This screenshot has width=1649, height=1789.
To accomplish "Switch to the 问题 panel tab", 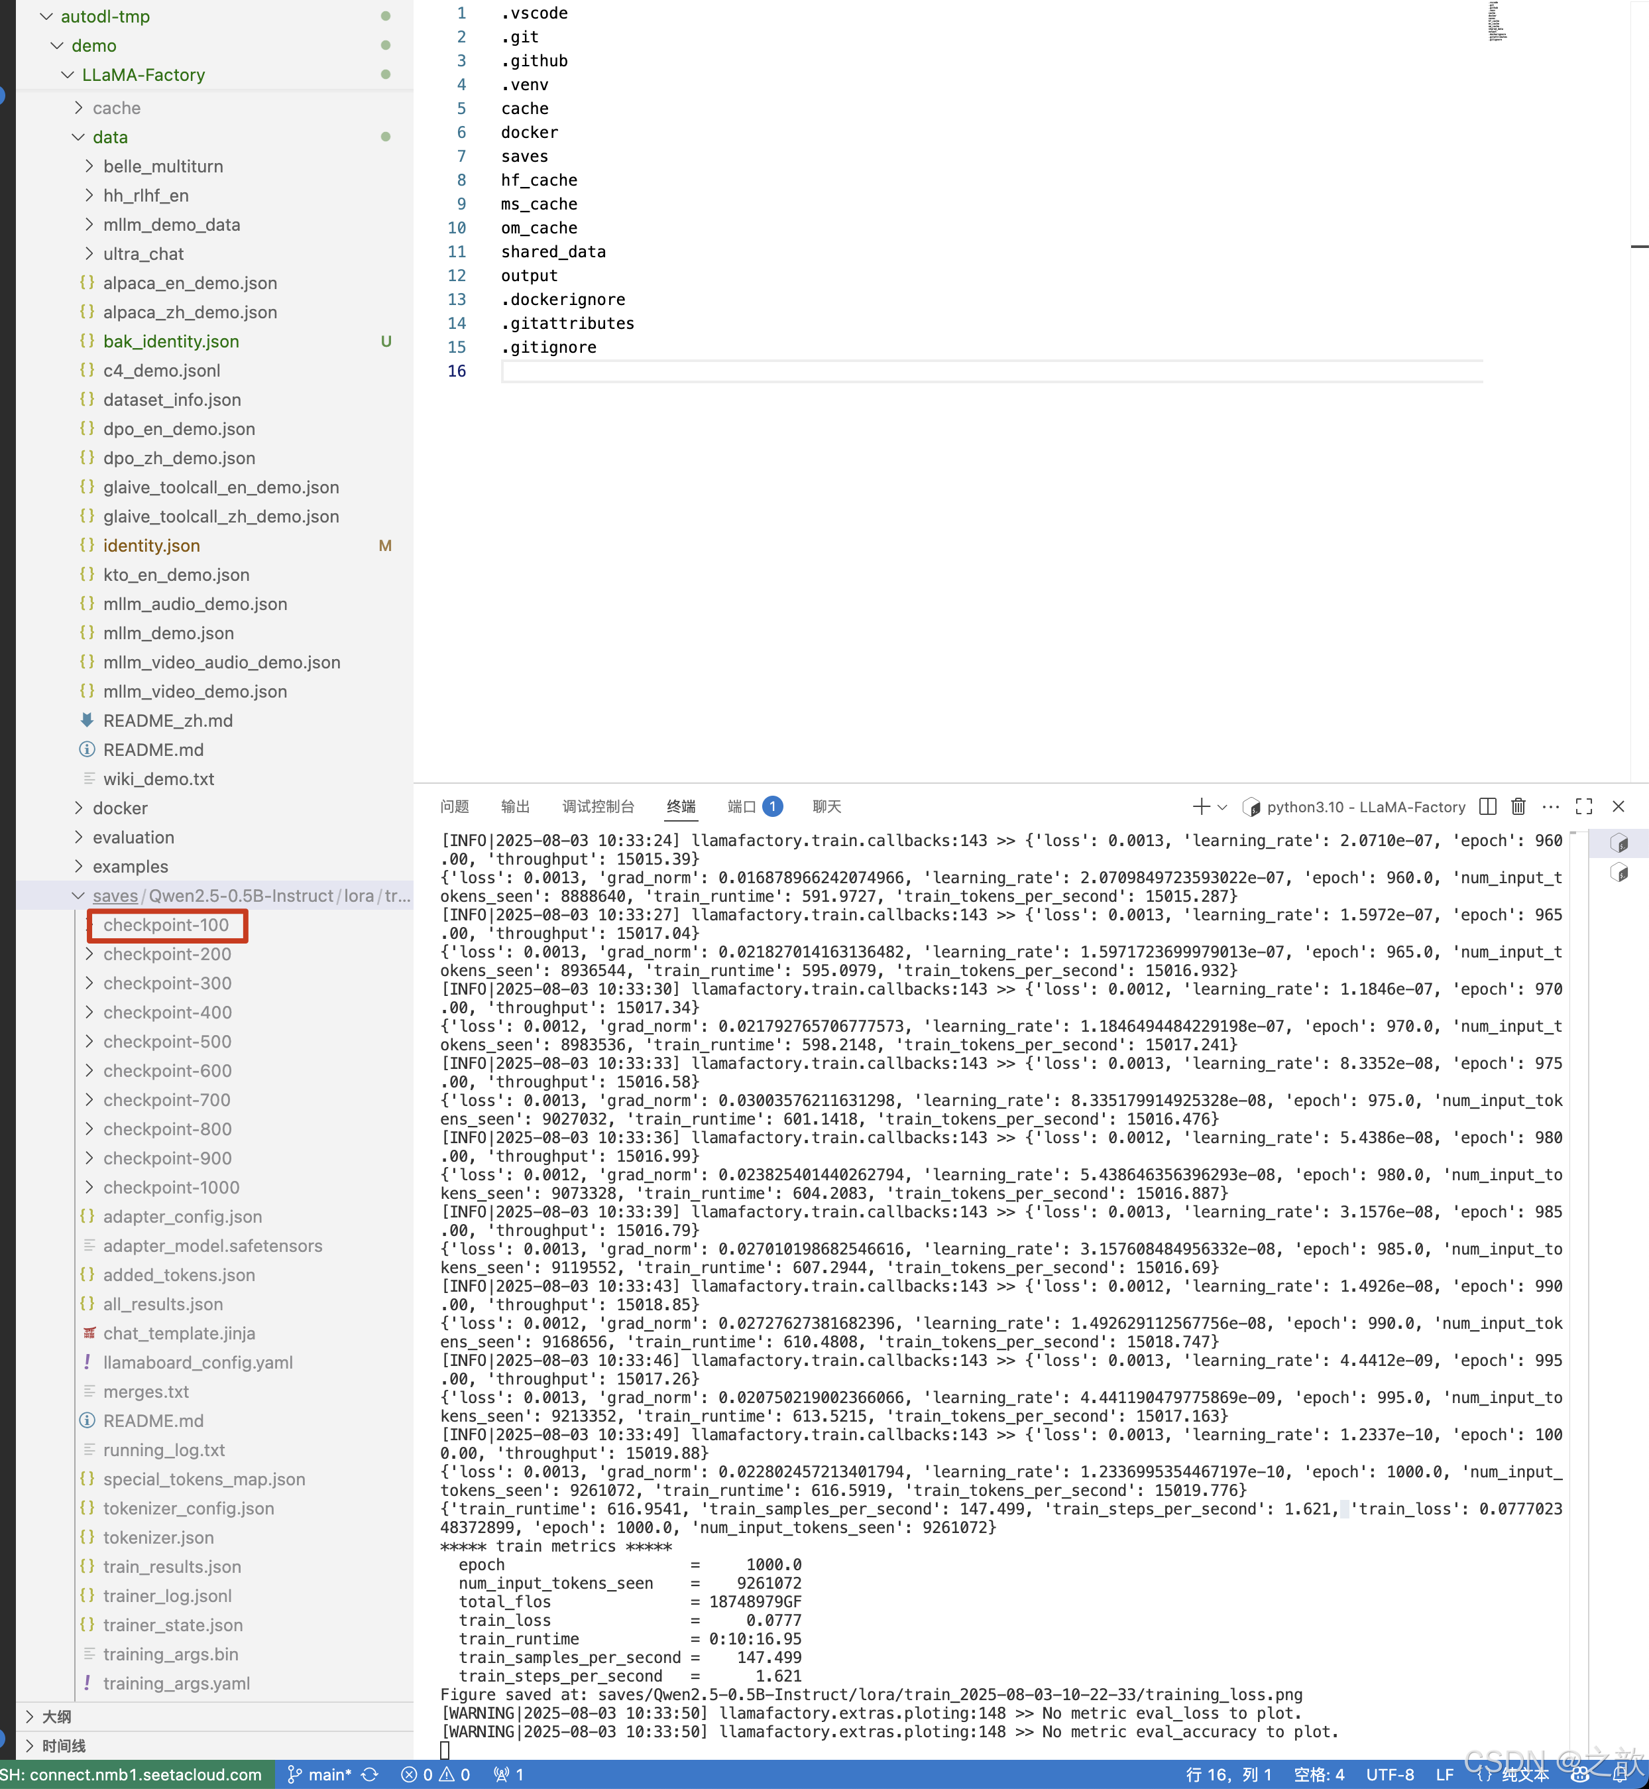I will tap(454, 807).
